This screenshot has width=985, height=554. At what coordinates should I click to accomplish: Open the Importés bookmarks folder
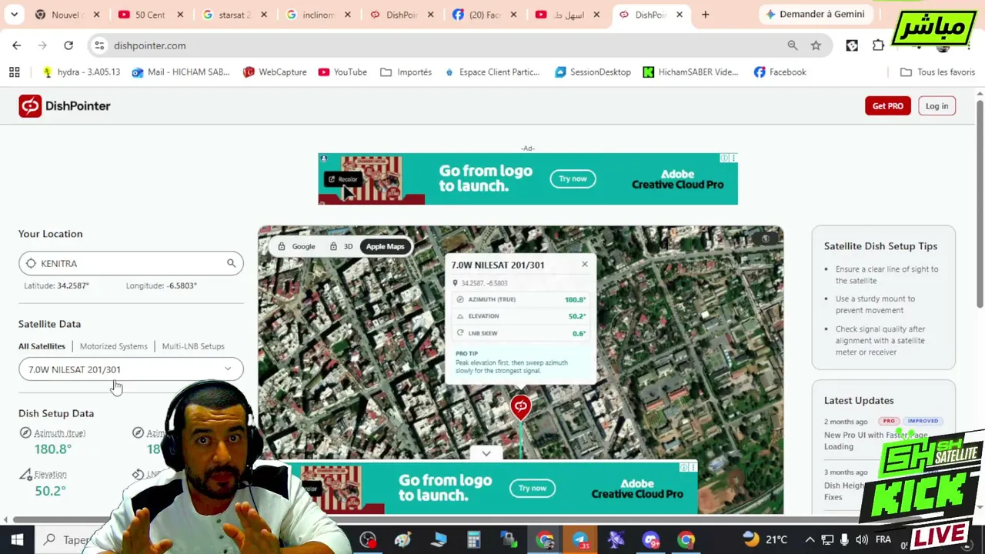tap(406, 72)
